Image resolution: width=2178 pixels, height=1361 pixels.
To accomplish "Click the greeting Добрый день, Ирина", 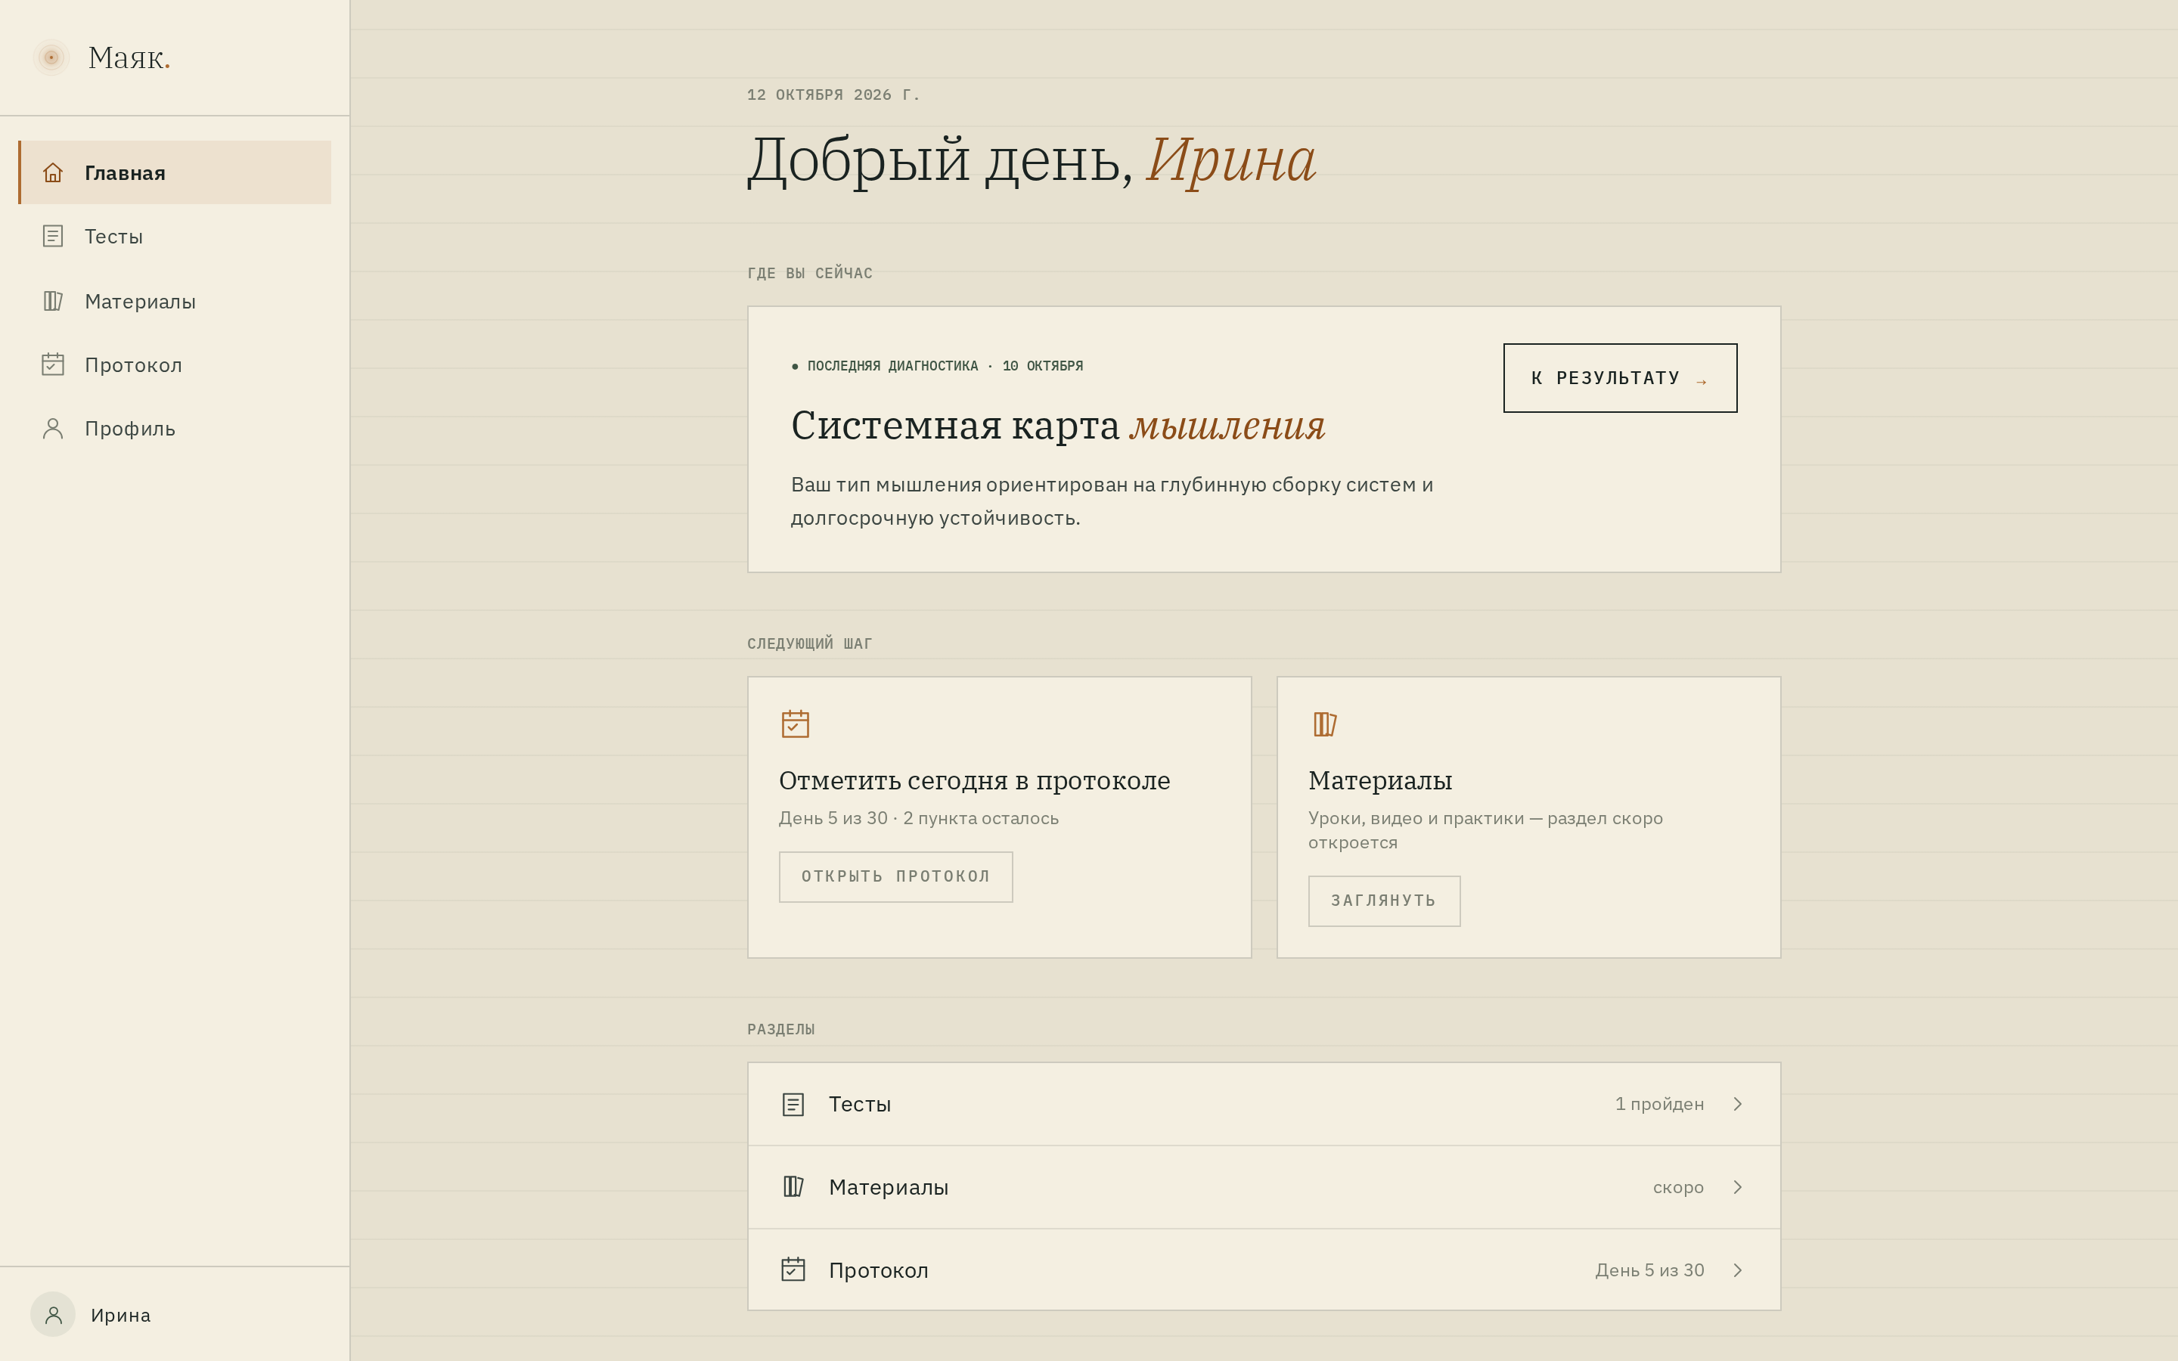I will click(1032, 160).
